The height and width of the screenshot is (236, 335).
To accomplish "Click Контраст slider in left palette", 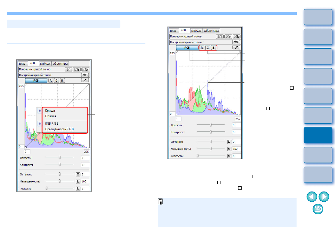I will [60, 165].
